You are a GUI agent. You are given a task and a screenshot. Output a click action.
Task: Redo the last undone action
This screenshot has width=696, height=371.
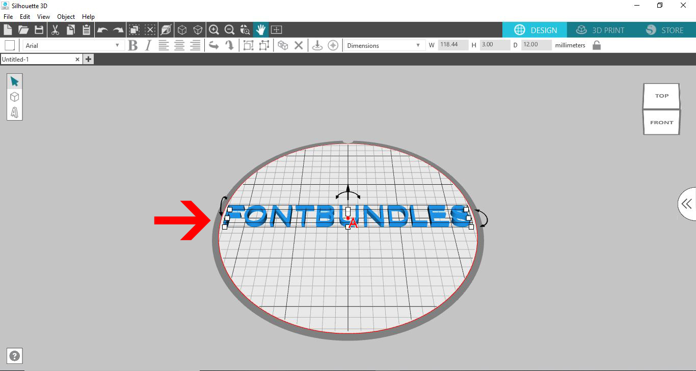click(118, 30)
